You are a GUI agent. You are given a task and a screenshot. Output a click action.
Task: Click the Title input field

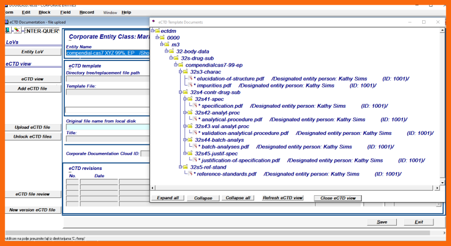pos(108,139)
